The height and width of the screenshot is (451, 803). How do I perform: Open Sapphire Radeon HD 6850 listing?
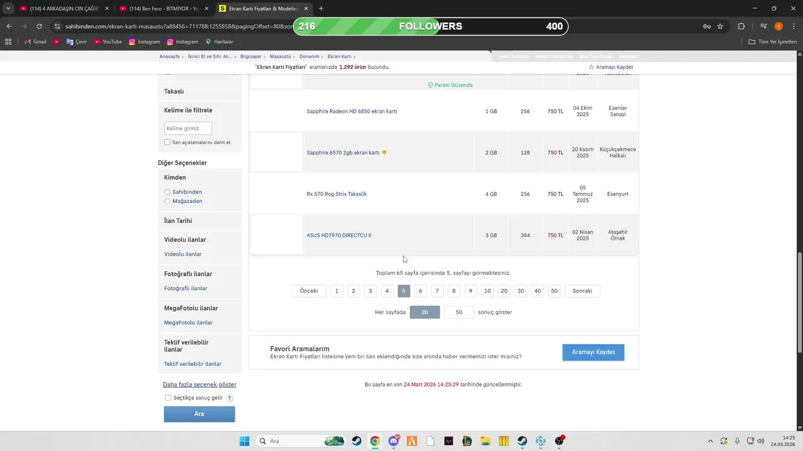pyautogui.click(x=351, y=111)
